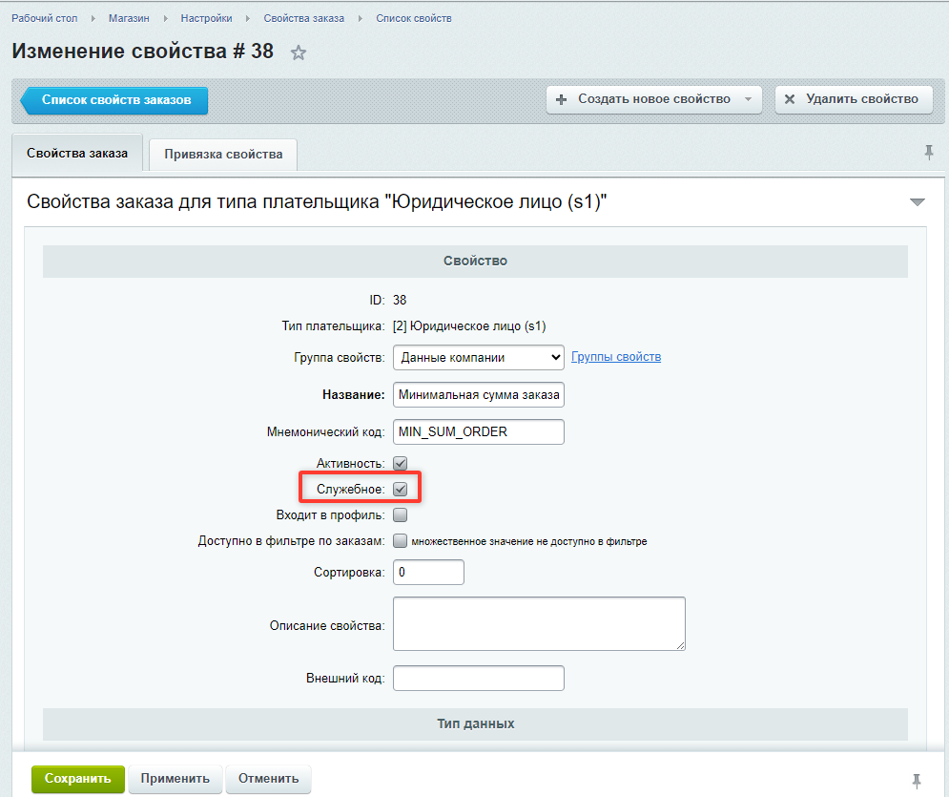Open Группы свойств link
949x797 pixels.
pyautogui.click(x=616, y=357)
